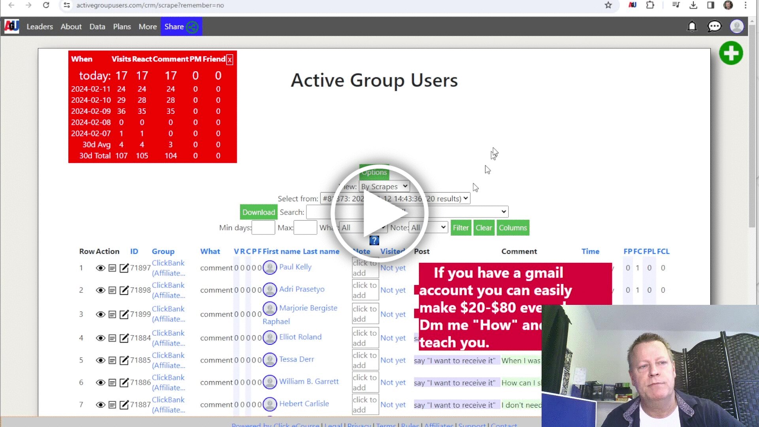
Task: Open notes list icon for ID 71899
Action: click(112, 314)
